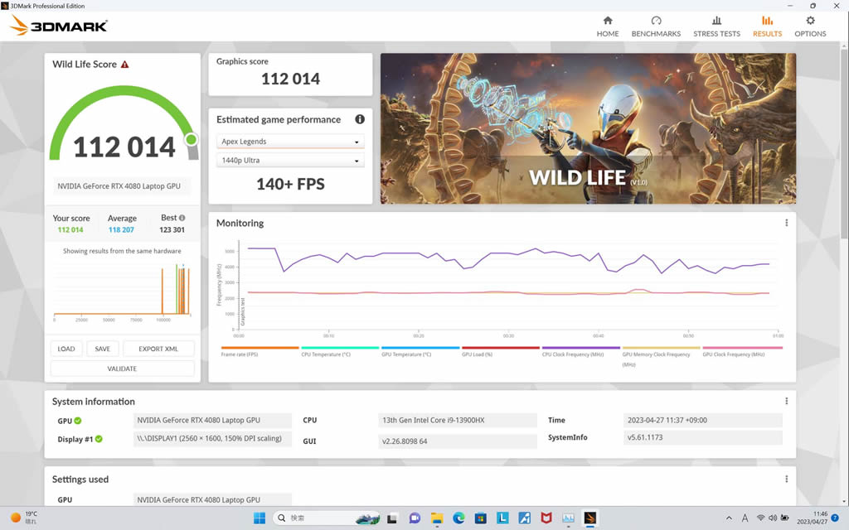This screenshot has height=530, width=849.
Task: Click the Wild Life Score warning triangle
Action: pos(124,65)
